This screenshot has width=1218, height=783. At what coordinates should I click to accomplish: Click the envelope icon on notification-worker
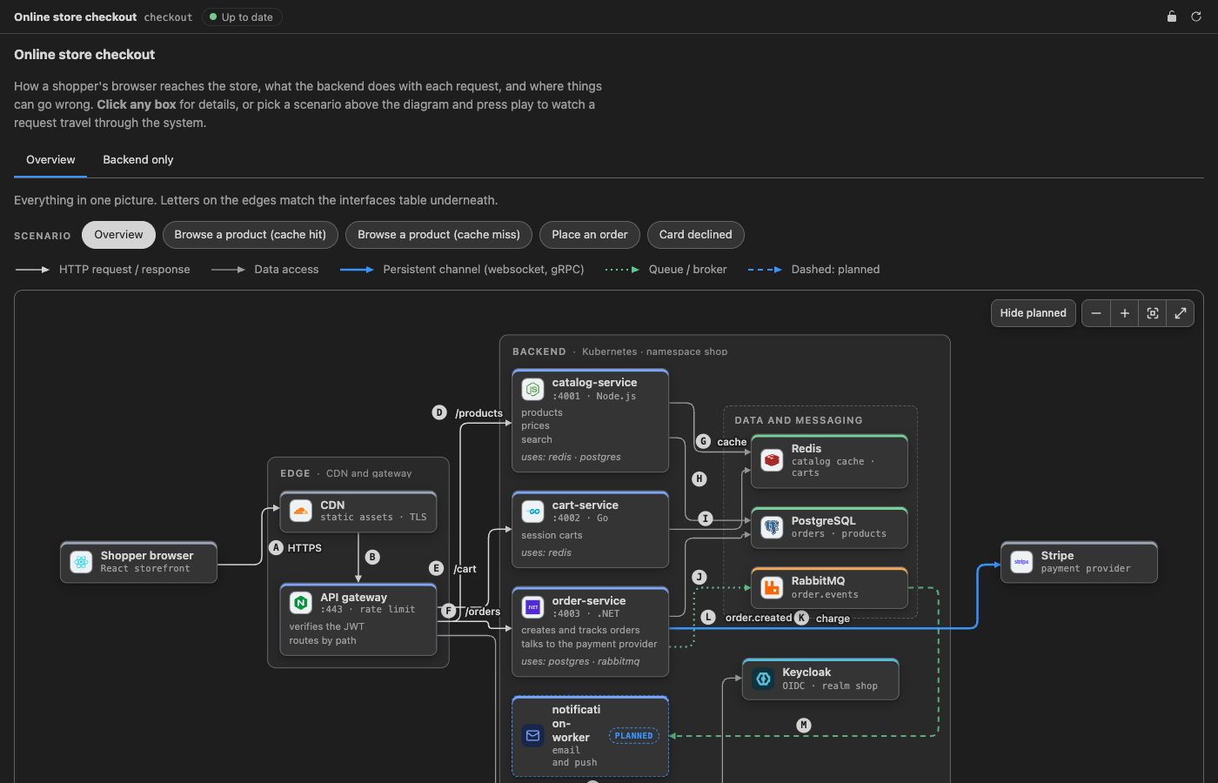pos(532,736)
